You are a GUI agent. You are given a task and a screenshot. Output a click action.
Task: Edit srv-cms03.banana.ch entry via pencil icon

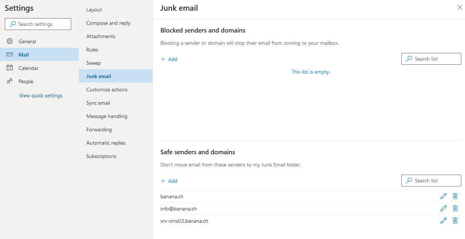pyautogui.click(x=444, y=221)
